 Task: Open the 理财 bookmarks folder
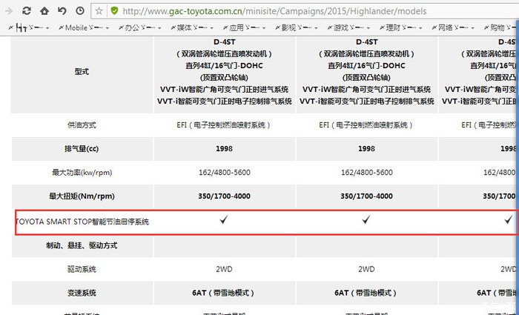coord(401,28)
